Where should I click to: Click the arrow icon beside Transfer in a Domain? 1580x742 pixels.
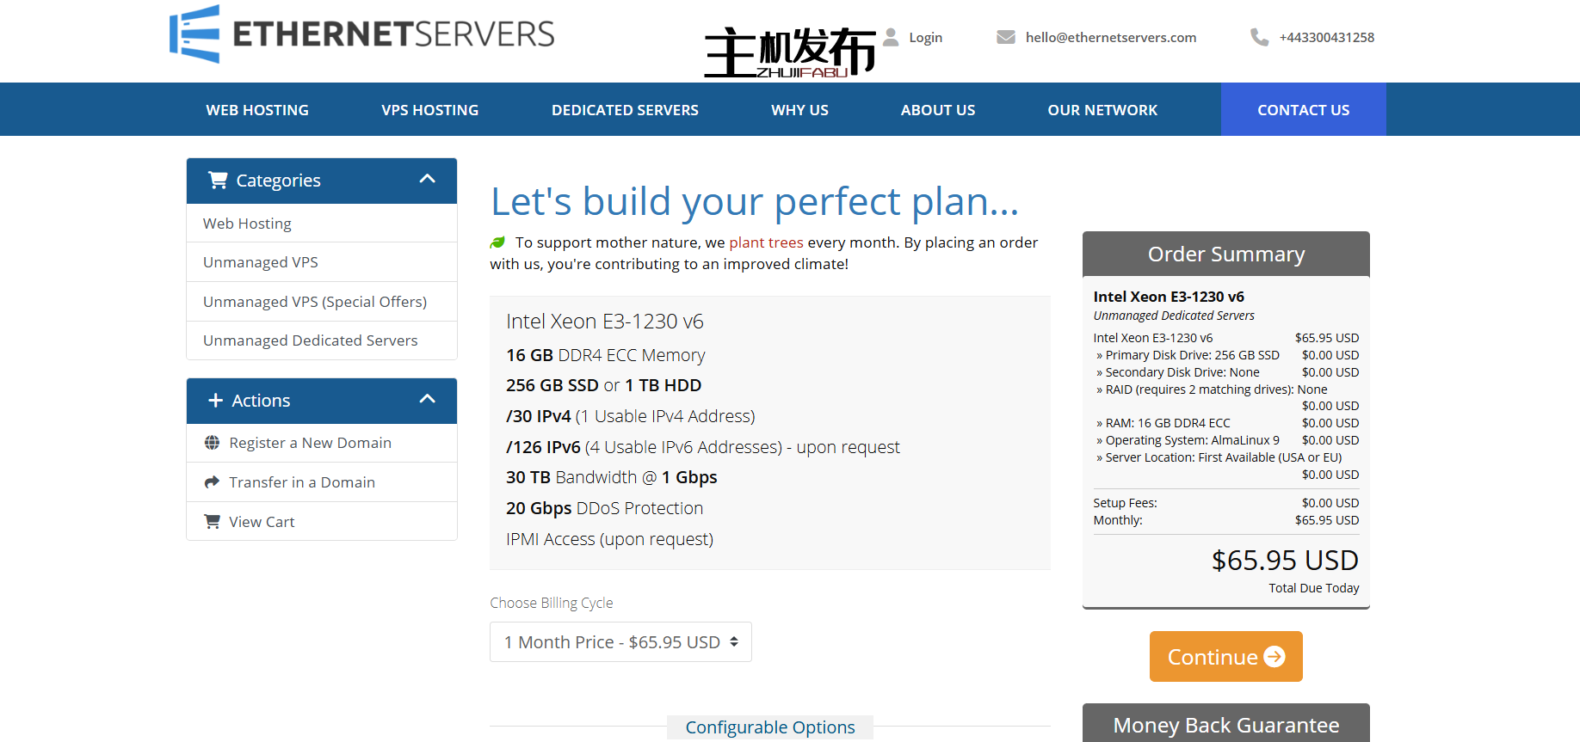tap(212, 482)
